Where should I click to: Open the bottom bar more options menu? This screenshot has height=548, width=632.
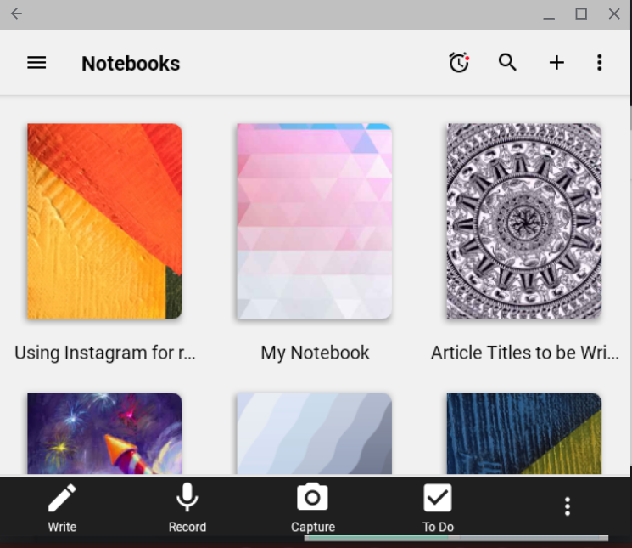pos(568,506)
